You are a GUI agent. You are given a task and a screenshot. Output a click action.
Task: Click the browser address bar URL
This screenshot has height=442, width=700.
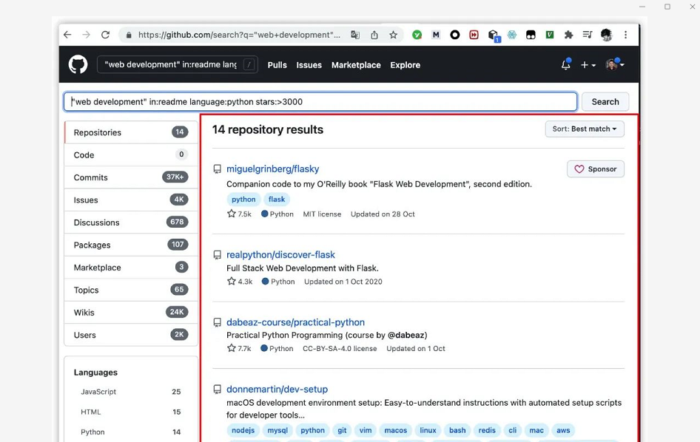239,35
